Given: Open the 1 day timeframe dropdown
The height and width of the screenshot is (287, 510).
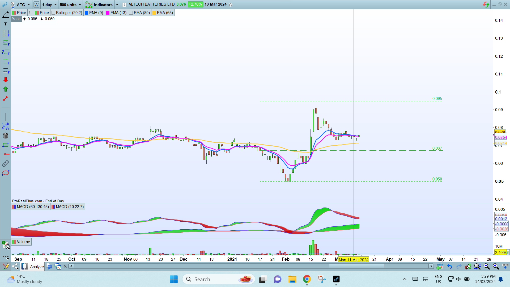Looking at the screenshot, I should [49, 5].
